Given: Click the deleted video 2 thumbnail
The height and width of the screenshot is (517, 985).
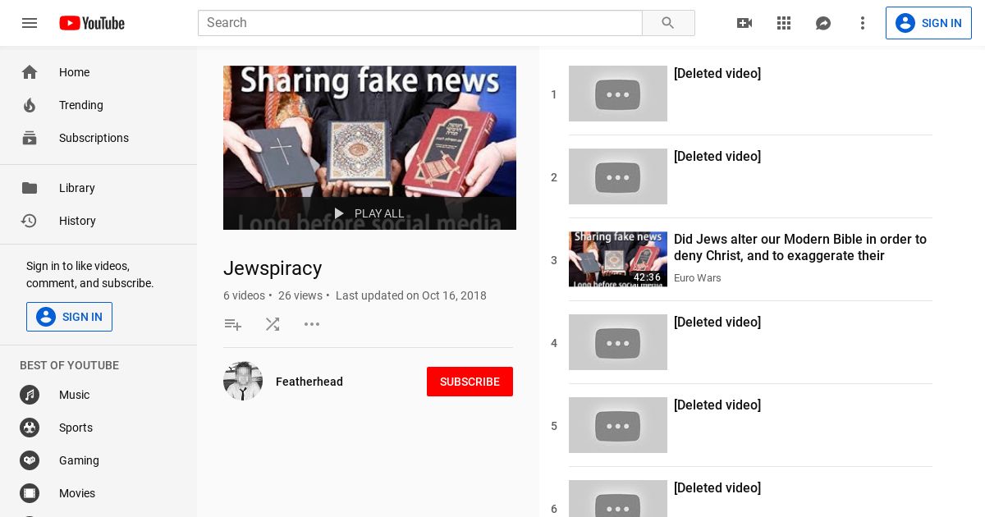Looking at the screenshot, I should [618, 176].
